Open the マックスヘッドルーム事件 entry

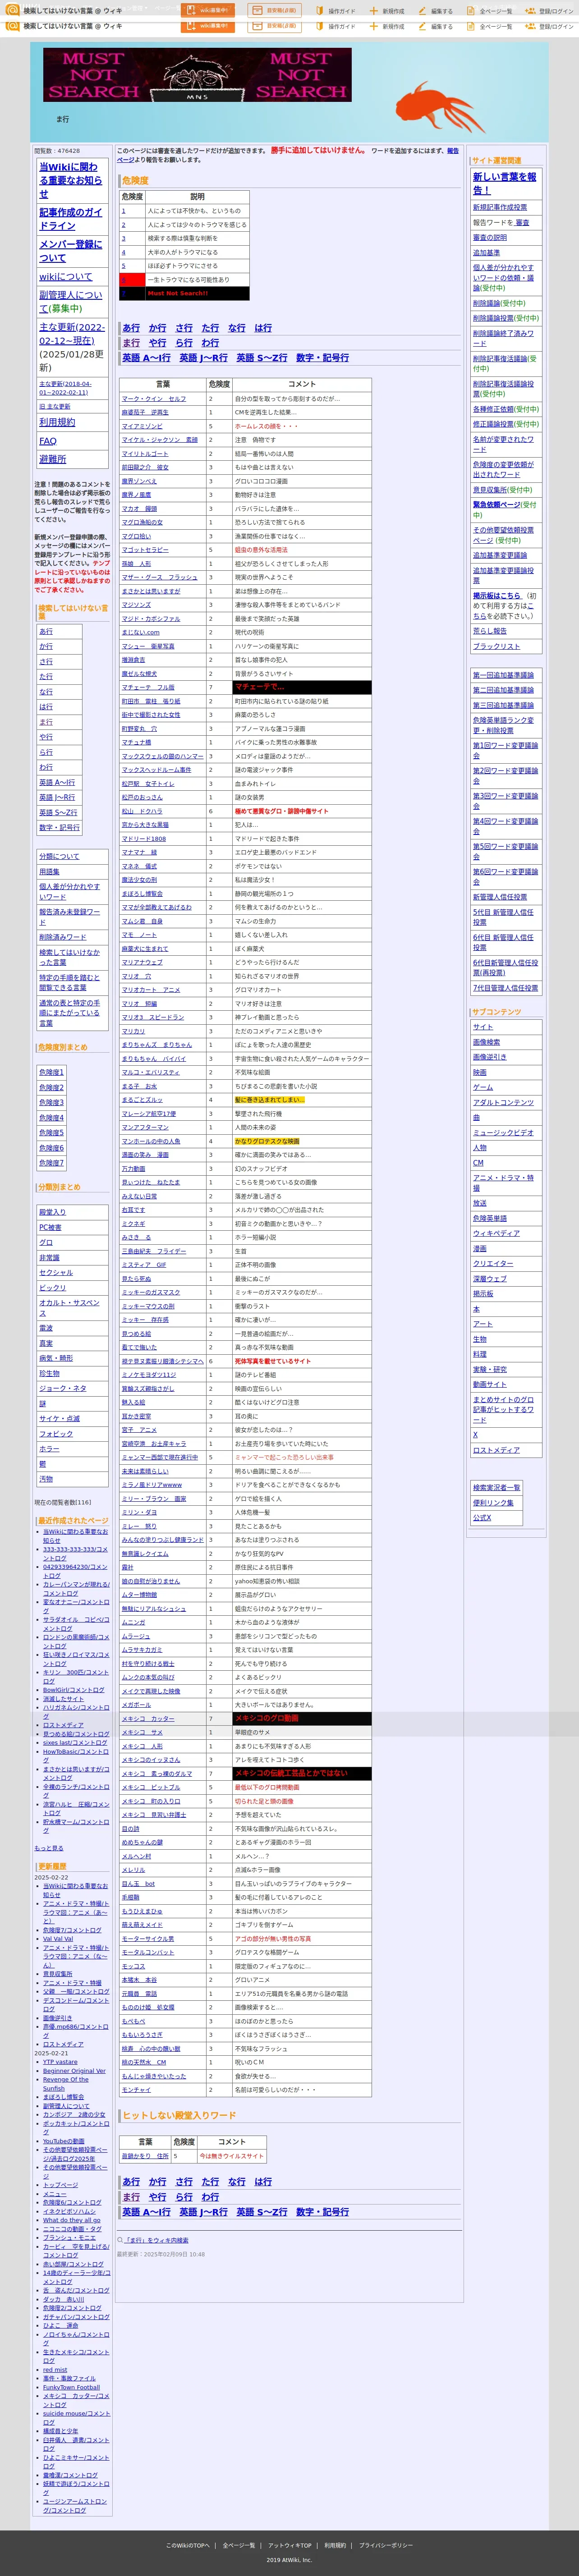click(x=157, y=770)
